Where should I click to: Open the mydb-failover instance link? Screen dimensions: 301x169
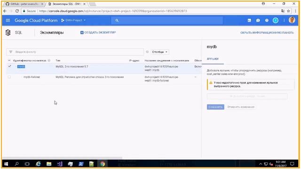point(32,77)
